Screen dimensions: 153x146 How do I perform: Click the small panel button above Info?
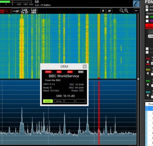click(150, 32)
